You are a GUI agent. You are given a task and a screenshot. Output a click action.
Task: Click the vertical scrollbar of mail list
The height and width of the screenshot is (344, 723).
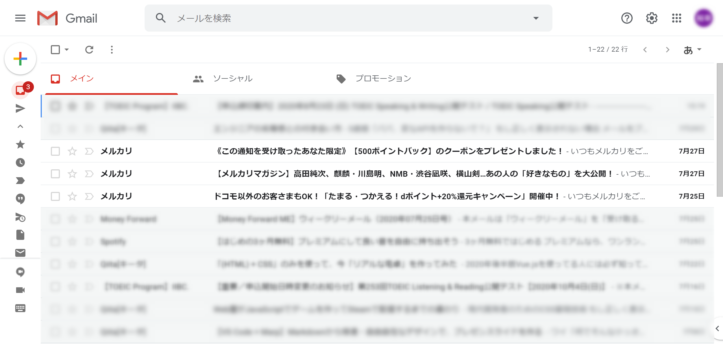[720, 130]
